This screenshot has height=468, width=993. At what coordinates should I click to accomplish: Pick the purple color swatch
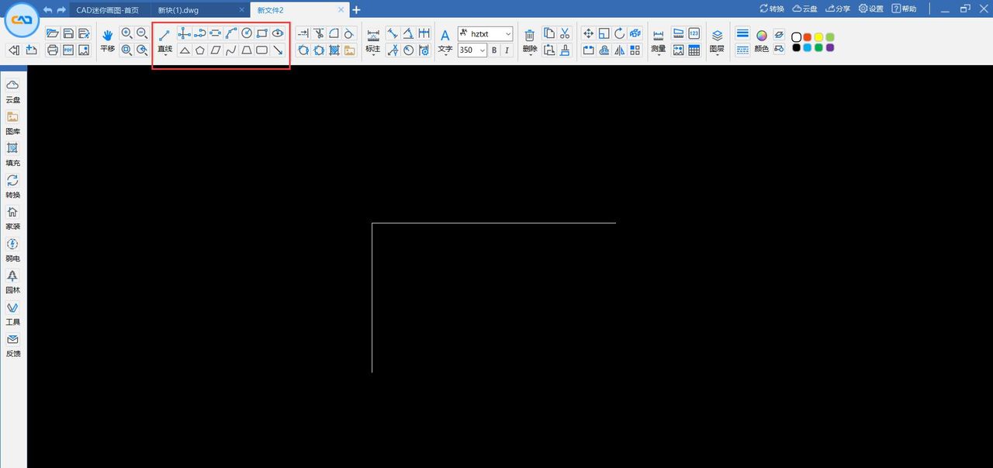[x=830, y=47]
